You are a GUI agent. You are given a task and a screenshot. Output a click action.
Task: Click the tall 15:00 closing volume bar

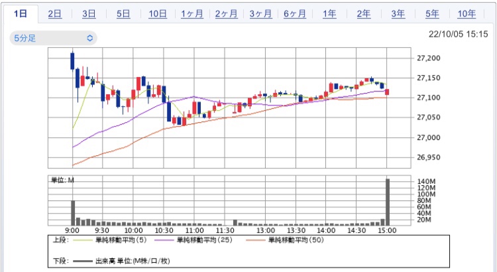[x=388, y=202]
